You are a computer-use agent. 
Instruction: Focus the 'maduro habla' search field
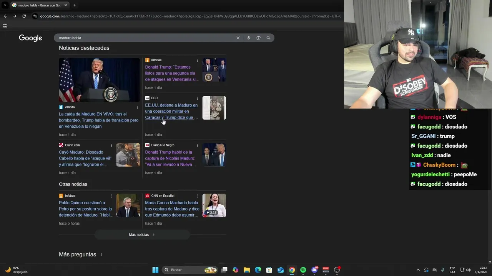(146, 38)
